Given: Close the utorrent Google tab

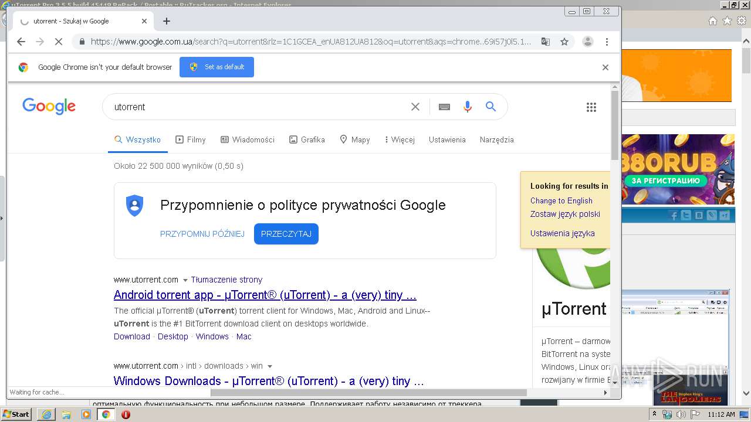Looking at the screenshot, I should pos(144,21).
